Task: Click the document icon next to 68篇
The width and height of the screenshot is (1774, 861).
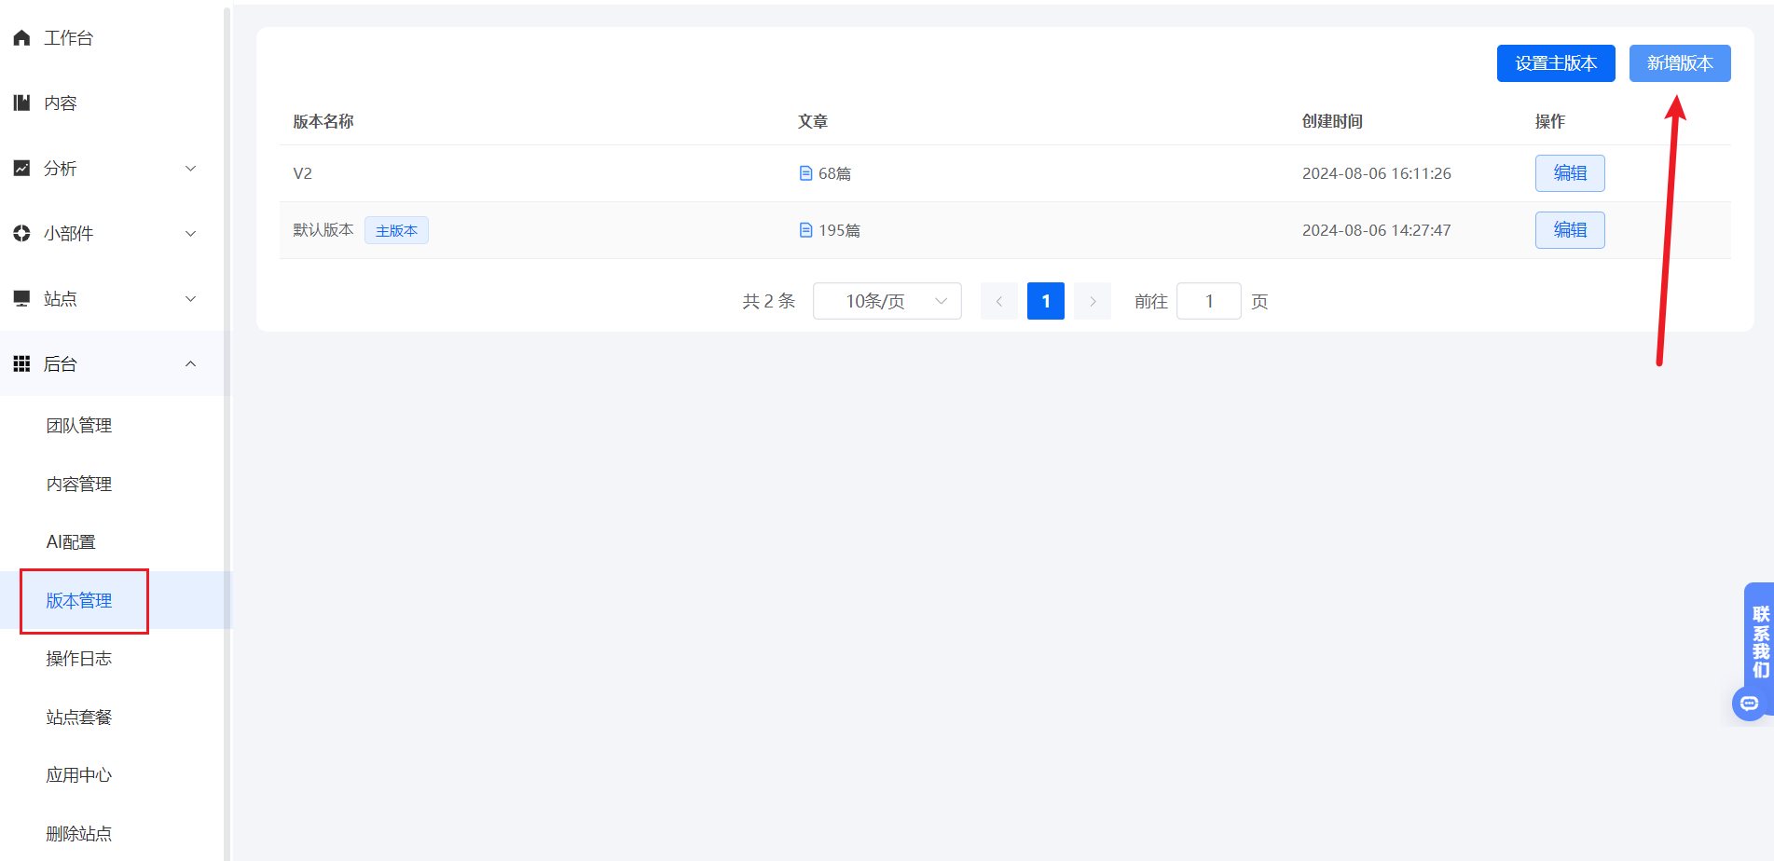Action: pyautogui.click(x=806, y=173)
